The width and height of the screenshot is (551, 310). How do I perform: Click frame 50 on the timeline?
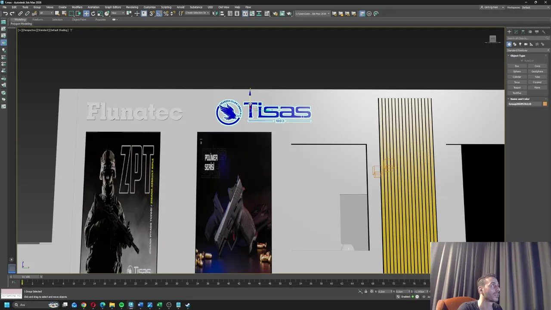coord(280,283)
